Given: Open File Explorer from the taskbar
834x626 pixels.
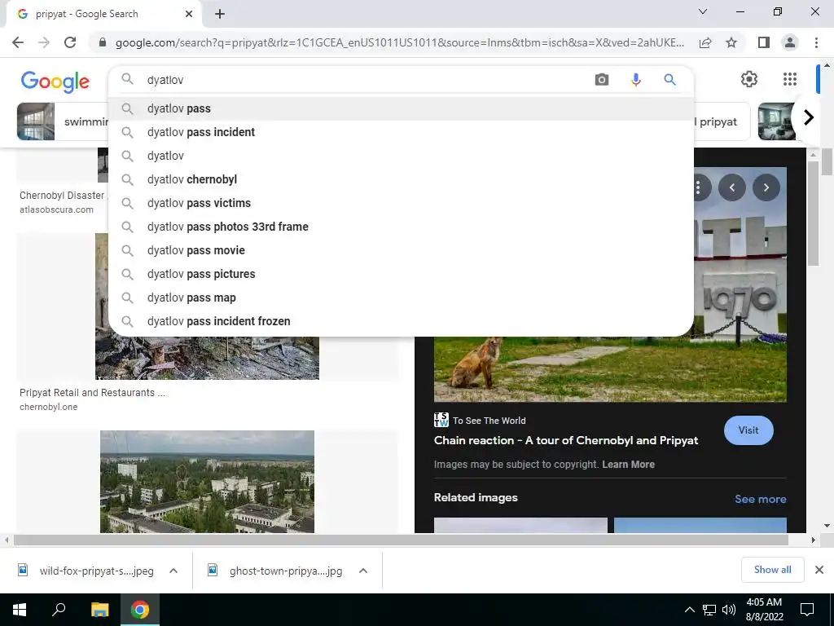Looking at the screenshot, I should click(99, 610).
